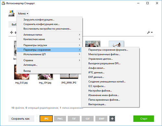Select JPG output format
162x126 pixels.
tap(46, 119)
